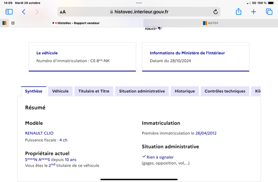Open the Véhicule tab
278x182 pixels.
60,91
